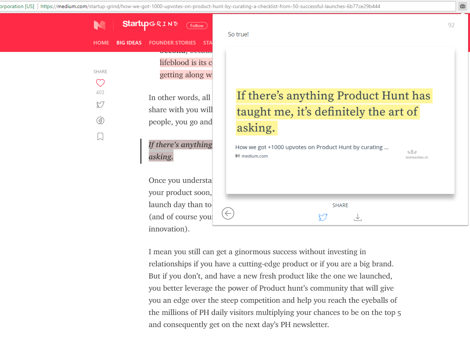
Task: Click the 'How we got +1000 upvotes' card title
Action: pos(312,147)
